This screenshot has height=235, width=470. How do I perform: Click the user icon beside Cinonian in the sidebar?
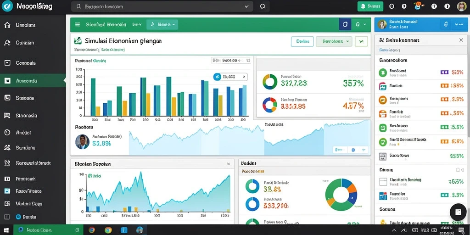[7, 43]
